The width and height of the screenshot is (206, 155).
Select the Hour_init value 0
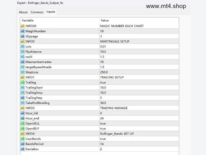[101, 113]
